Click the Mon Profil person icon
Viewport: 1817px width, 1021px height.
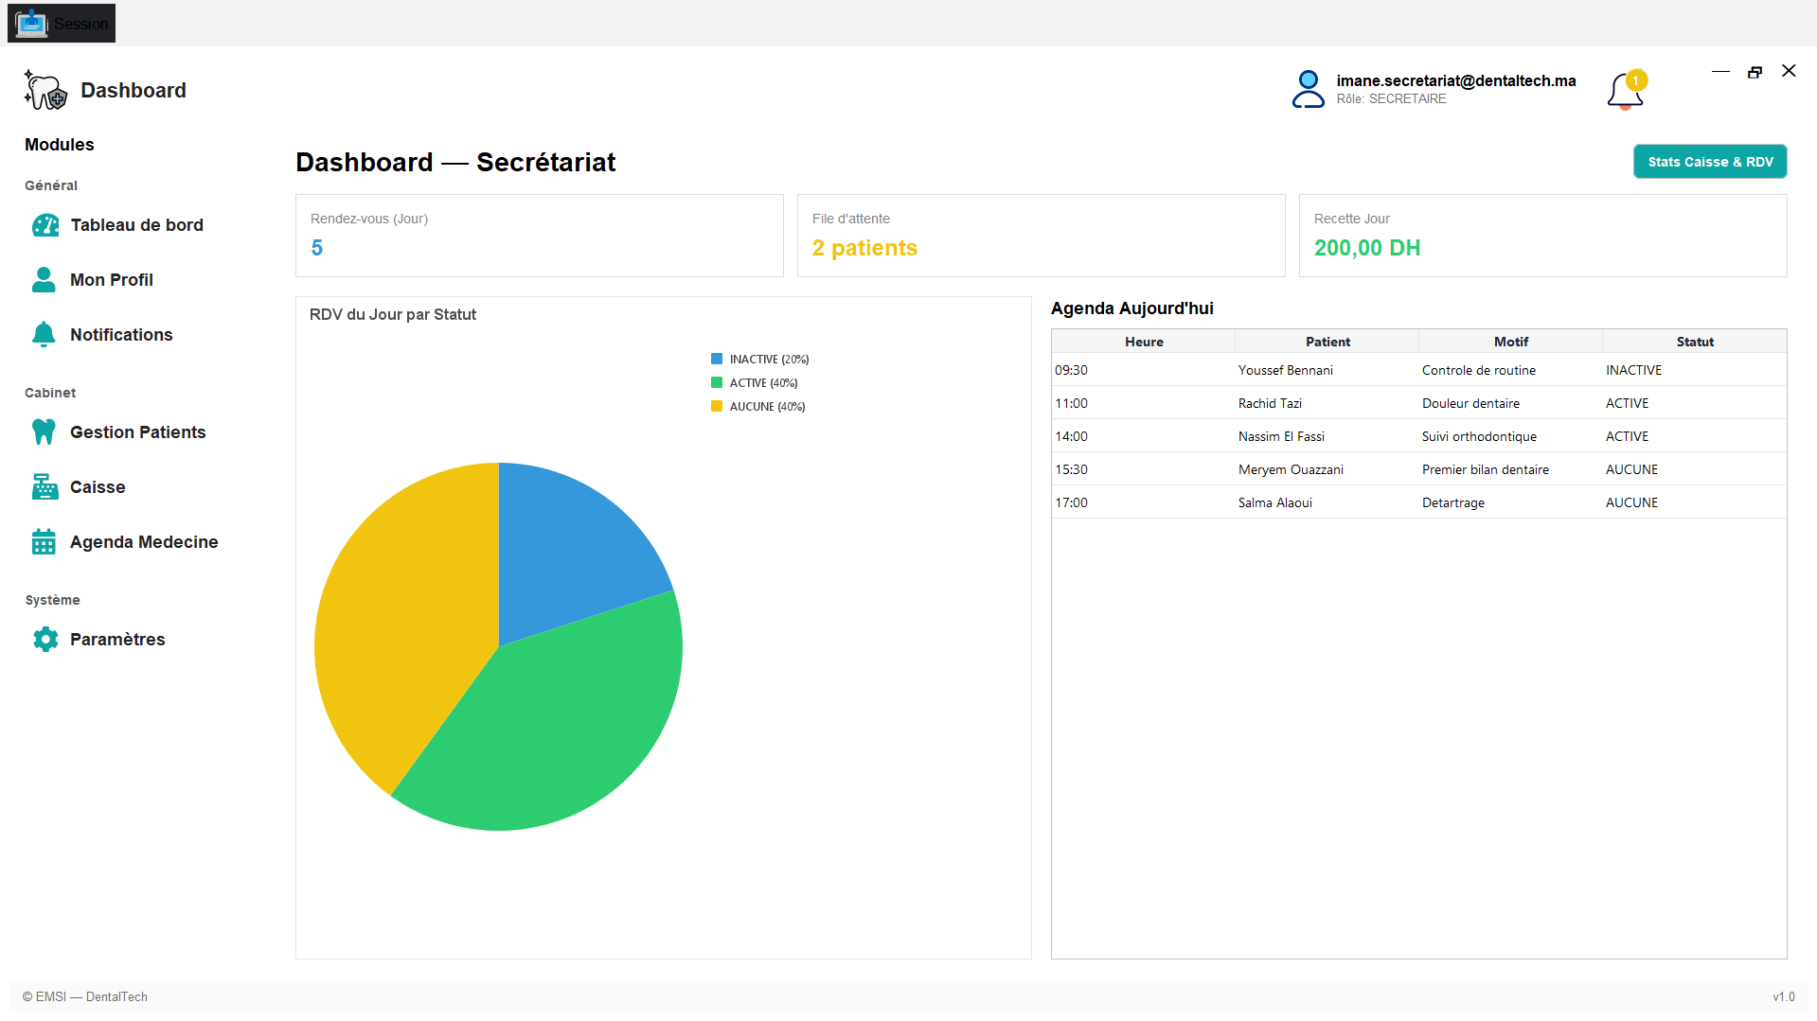(44, 280)
